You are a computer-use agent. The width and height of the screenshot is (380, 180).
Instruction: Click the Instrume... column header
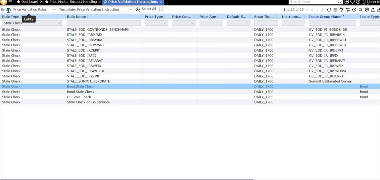click(291, 17)
